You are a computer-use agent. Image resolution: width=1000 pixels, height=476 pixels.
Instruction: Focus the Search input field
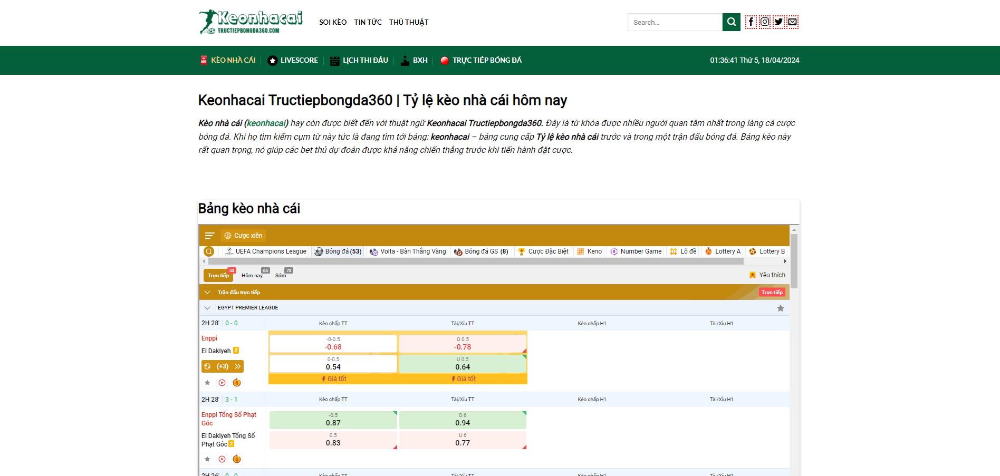point(675,22)
